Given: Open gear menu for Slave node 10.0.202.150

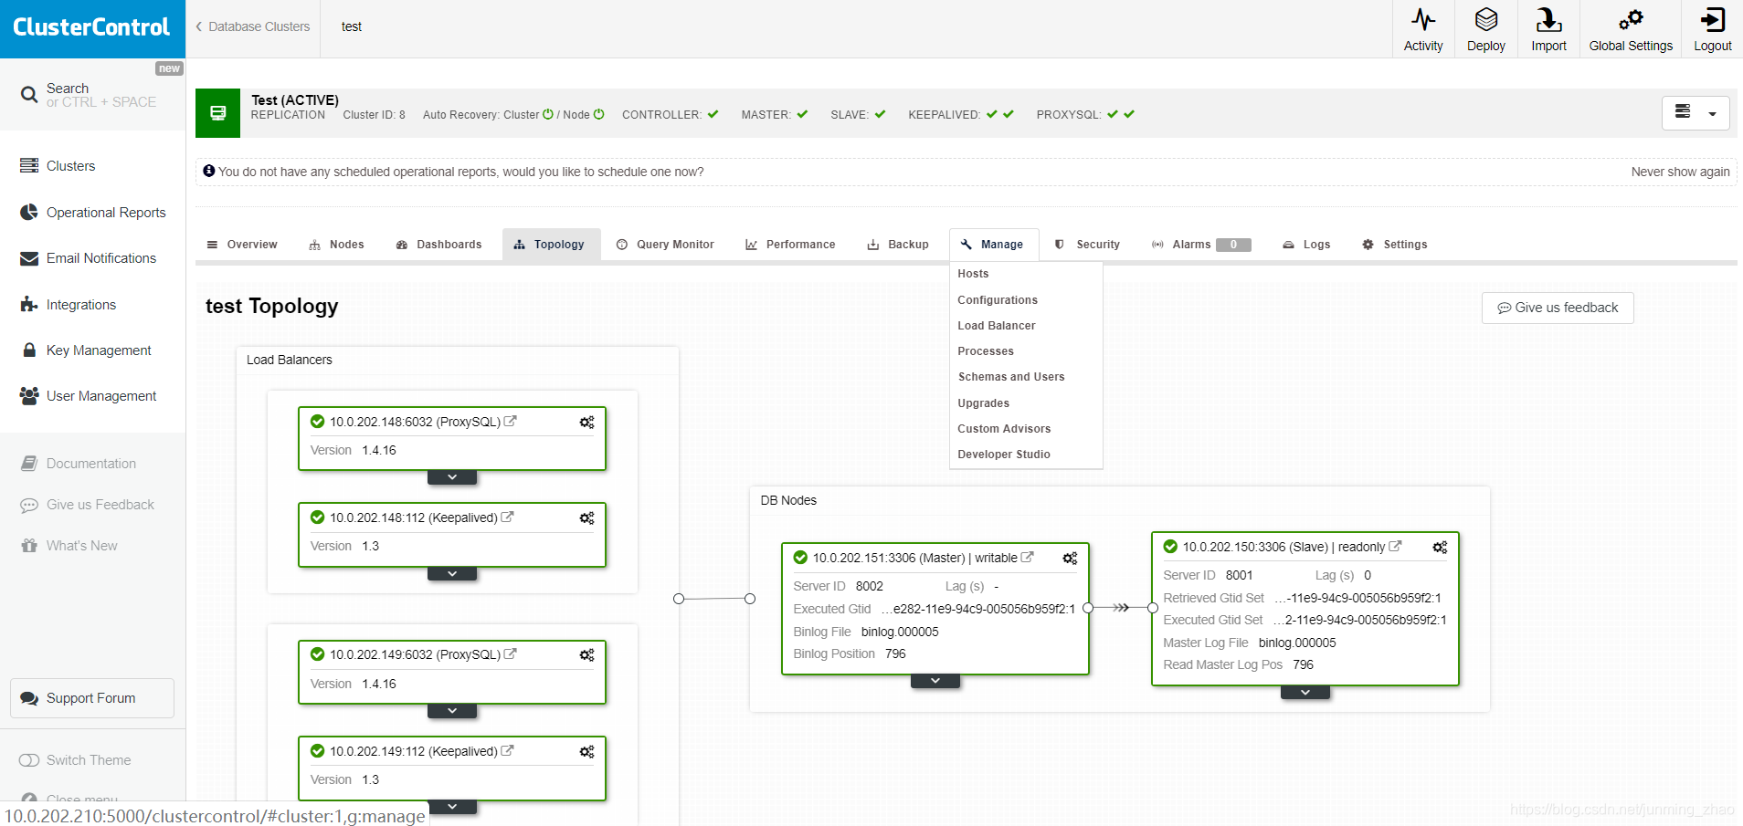Looking at the screenshot, I should coord(1440,547).
